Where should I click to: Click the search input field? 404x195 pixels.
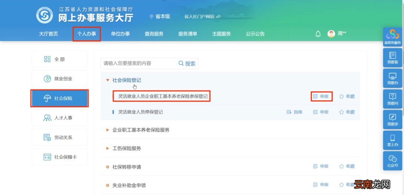(x=138, y=64)
